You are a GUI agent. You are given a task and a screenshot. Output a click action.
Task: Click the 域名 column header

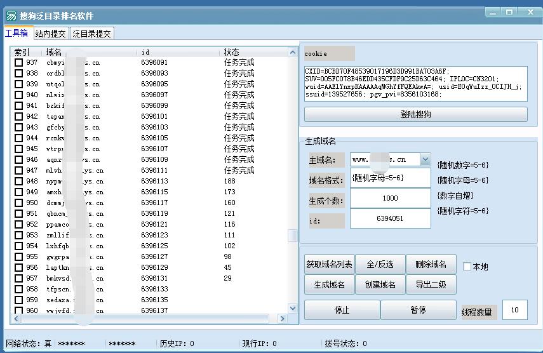tap(90, 52)
